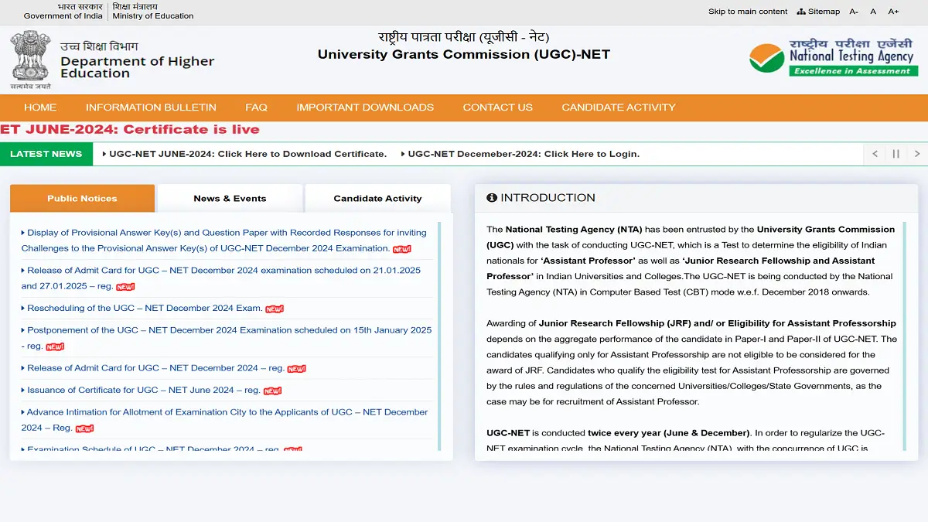
Task: Open CONTACT US from the navigation bar
Action: pos(497,107)
